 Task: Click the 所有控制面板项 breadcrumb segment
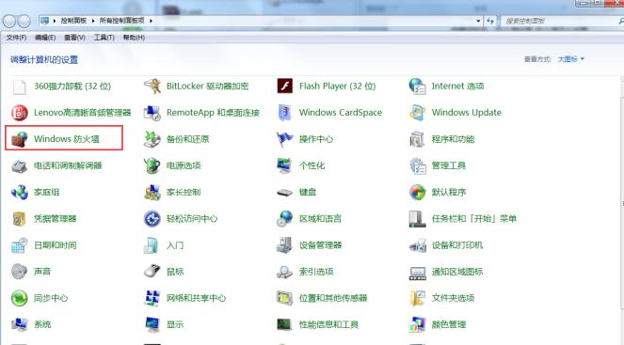point(121,21)
